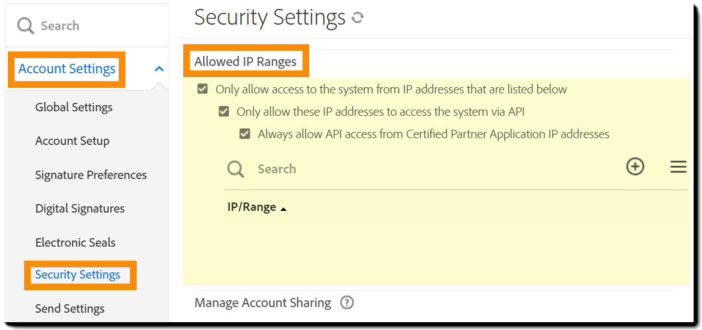The image size is (702, 330).
Task: Open help for Manage Account Sharing
Action: pyautogui.click(x=347, y=302)
